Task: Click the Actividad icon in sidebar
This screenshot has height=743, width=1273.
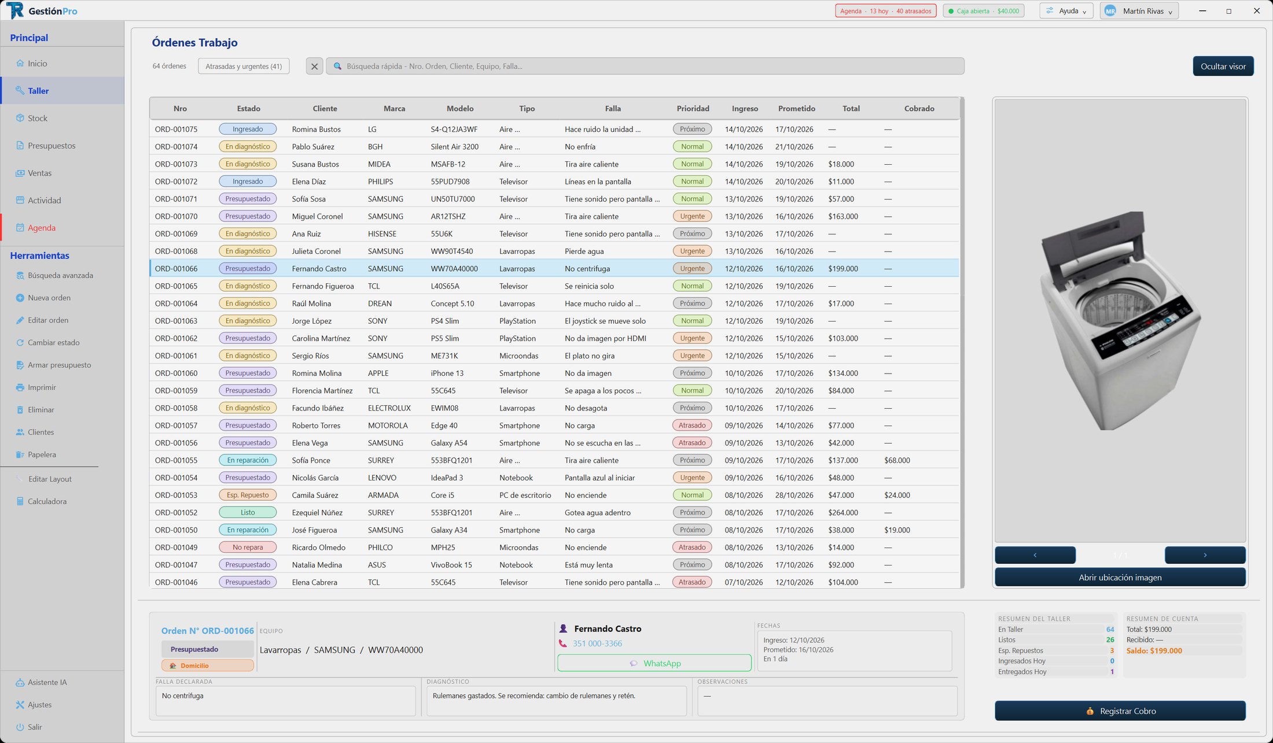Action: (20, 201)
